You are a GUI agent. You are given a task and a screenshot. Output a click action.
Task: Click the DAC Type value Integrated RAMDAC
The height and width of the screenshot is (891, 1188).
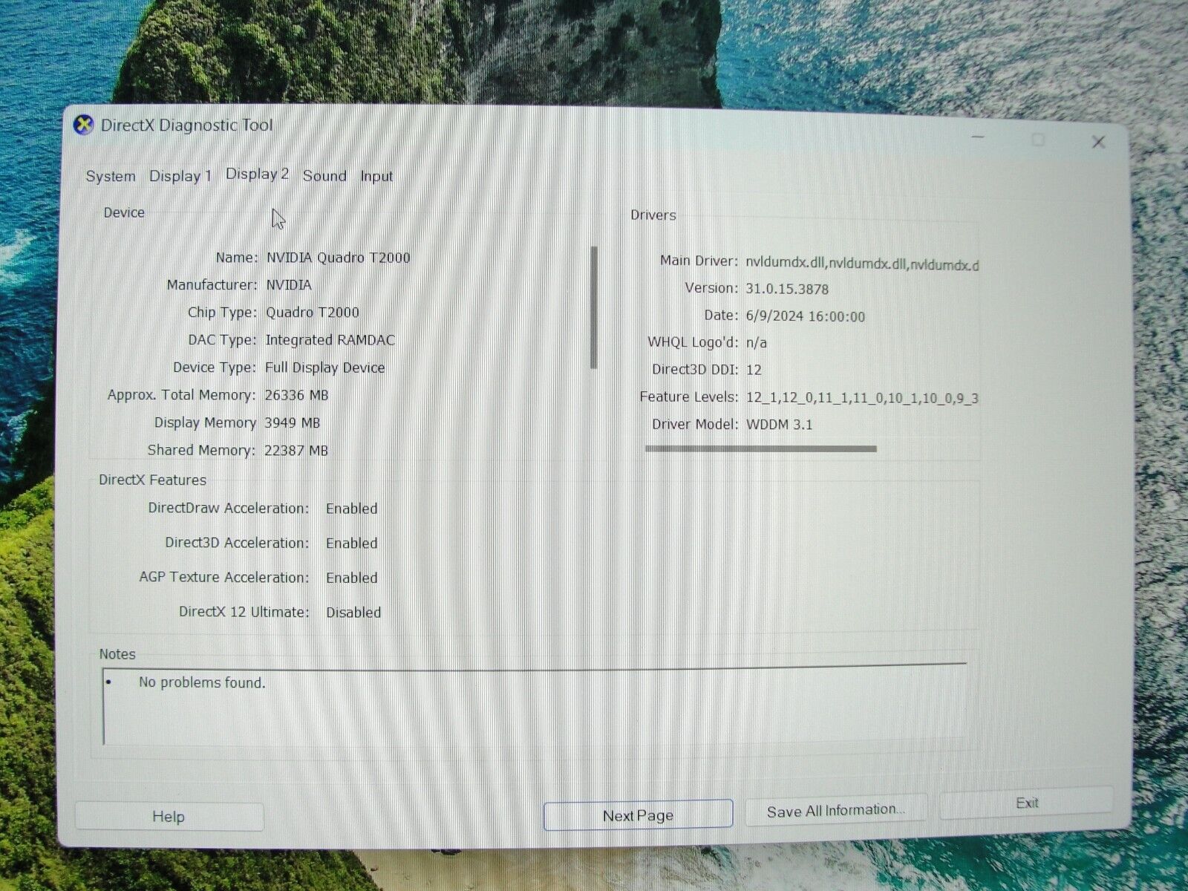tap(330, 340)
